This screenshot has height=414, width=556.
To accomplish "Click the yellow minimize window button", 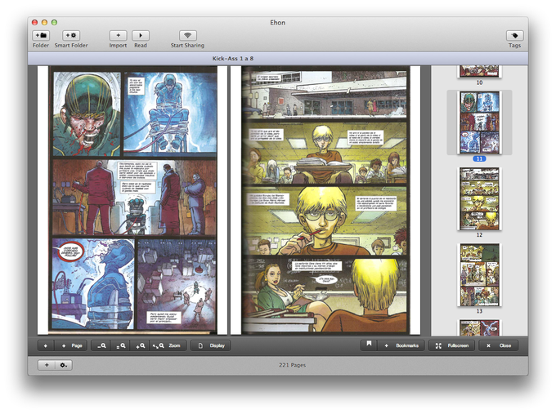I will pyautogui.click(x=44, y=22).
